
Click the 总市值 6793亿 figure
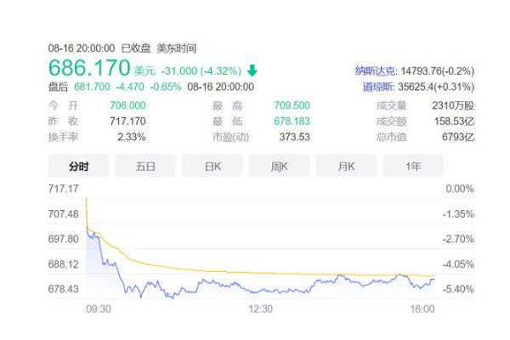(x=457, y=136)
